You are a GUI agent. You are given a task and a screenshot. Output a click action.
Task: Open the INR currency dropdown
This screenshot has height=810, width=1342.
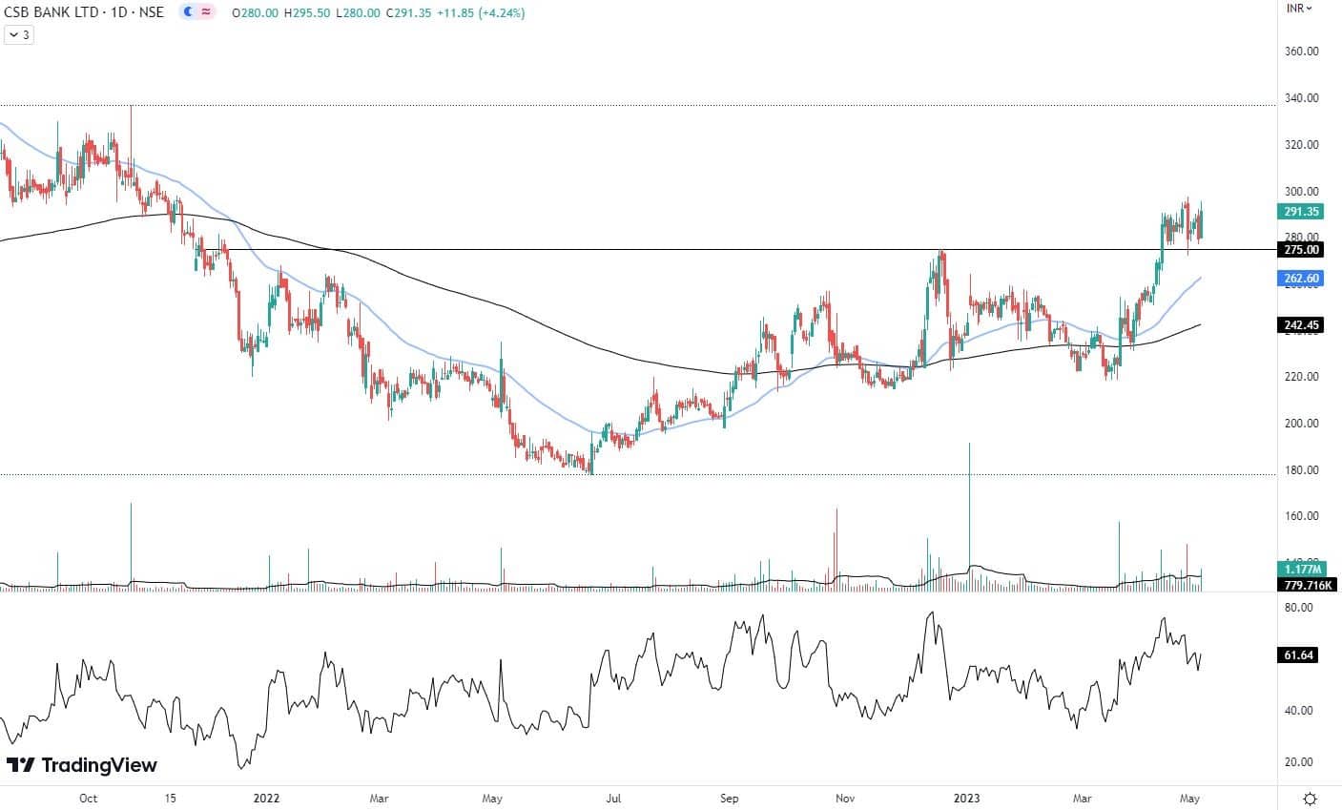tap(1299, 9)
